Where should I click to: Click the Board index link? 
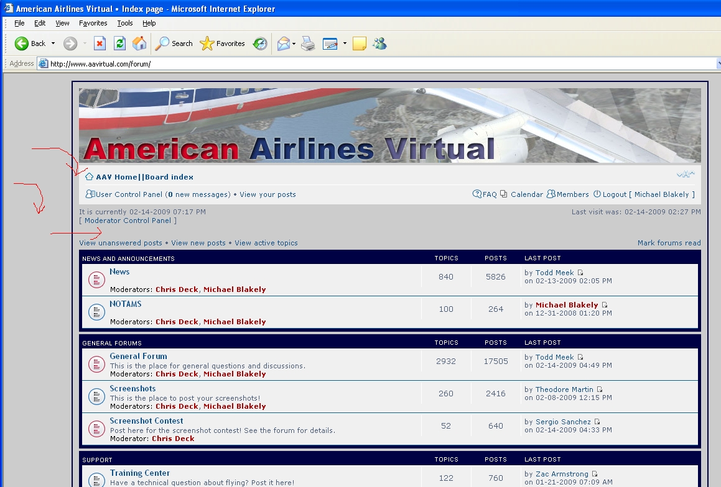(x=169, y=176)
